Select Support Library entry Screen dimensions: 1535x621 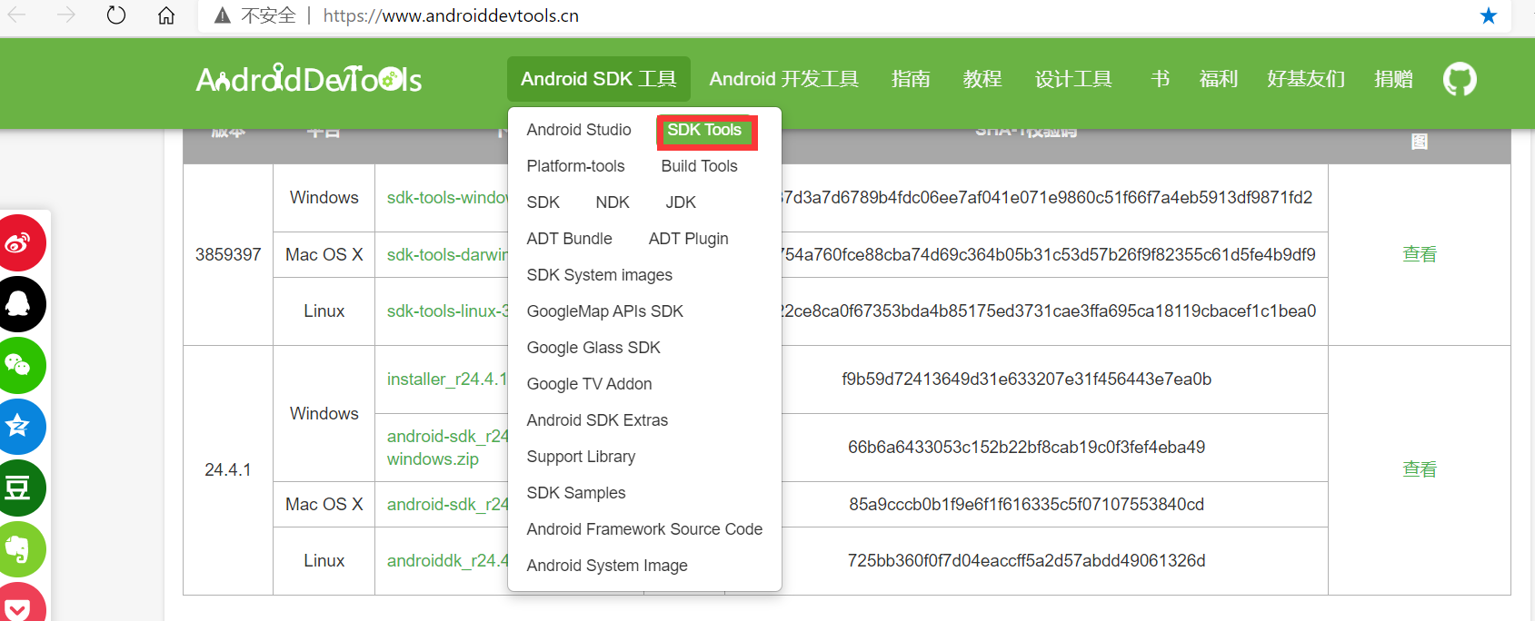(x=581, y=457)
